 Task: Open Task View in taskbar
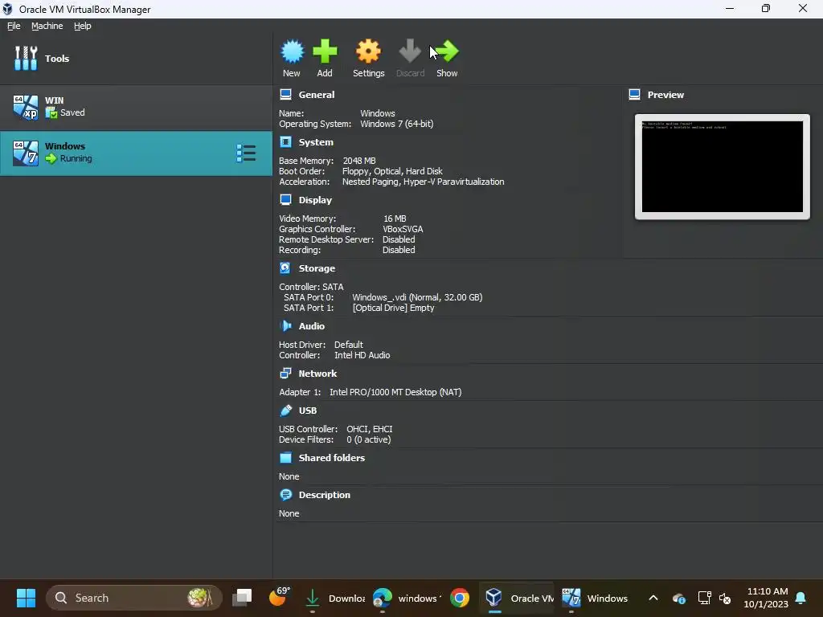click(243, 598)
